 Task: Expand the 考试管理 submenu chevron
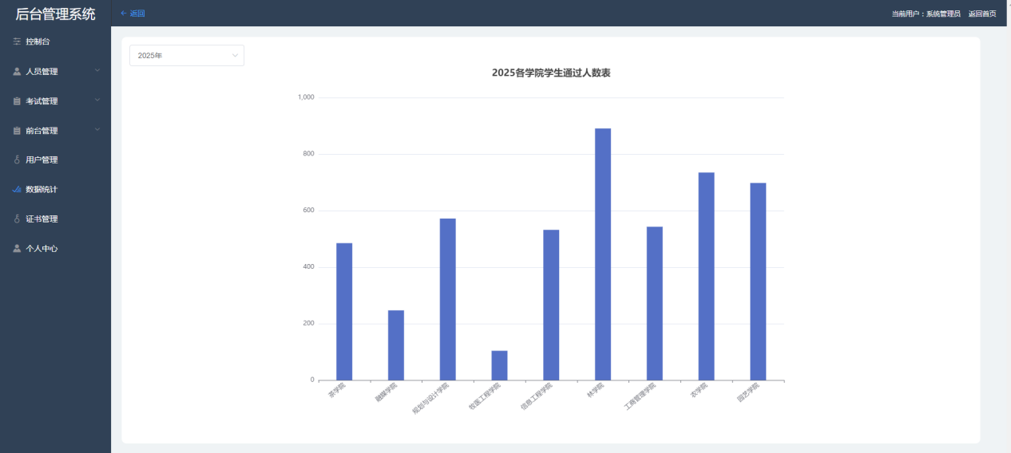[97, 100]
